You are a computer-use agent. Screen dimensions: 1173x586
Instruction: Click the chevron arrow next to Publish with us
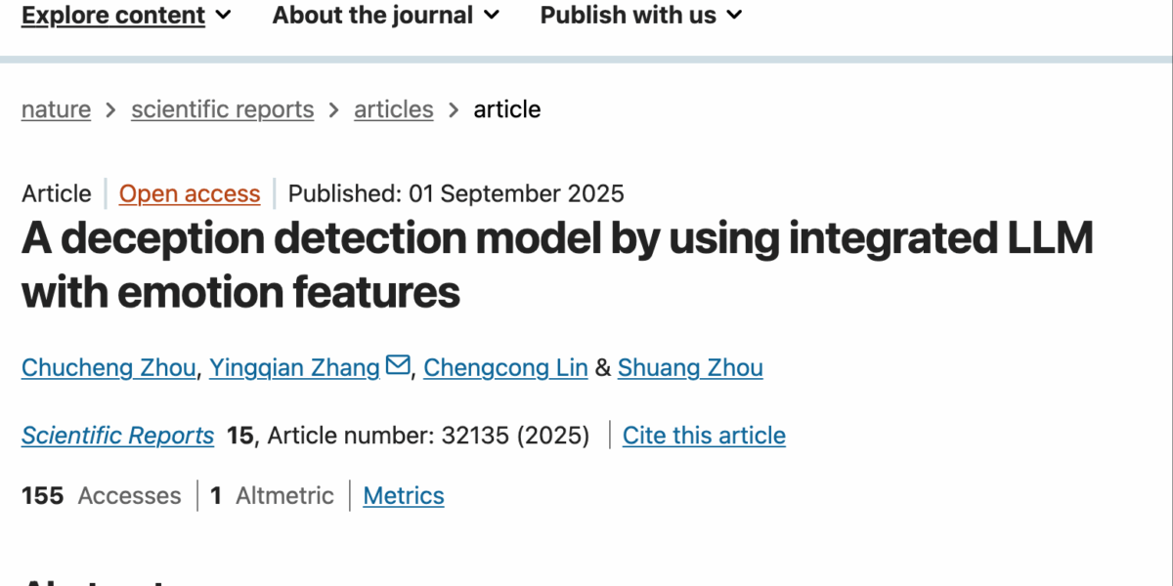click(x=734, y=16)
